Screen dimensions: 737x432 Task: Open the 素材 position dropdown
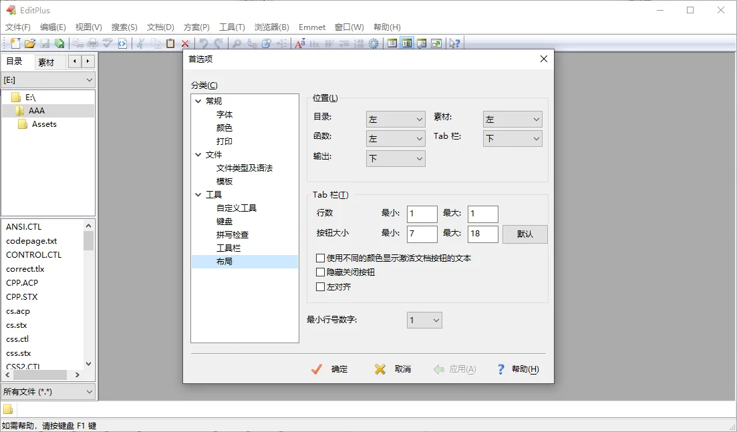coord(512,120)
